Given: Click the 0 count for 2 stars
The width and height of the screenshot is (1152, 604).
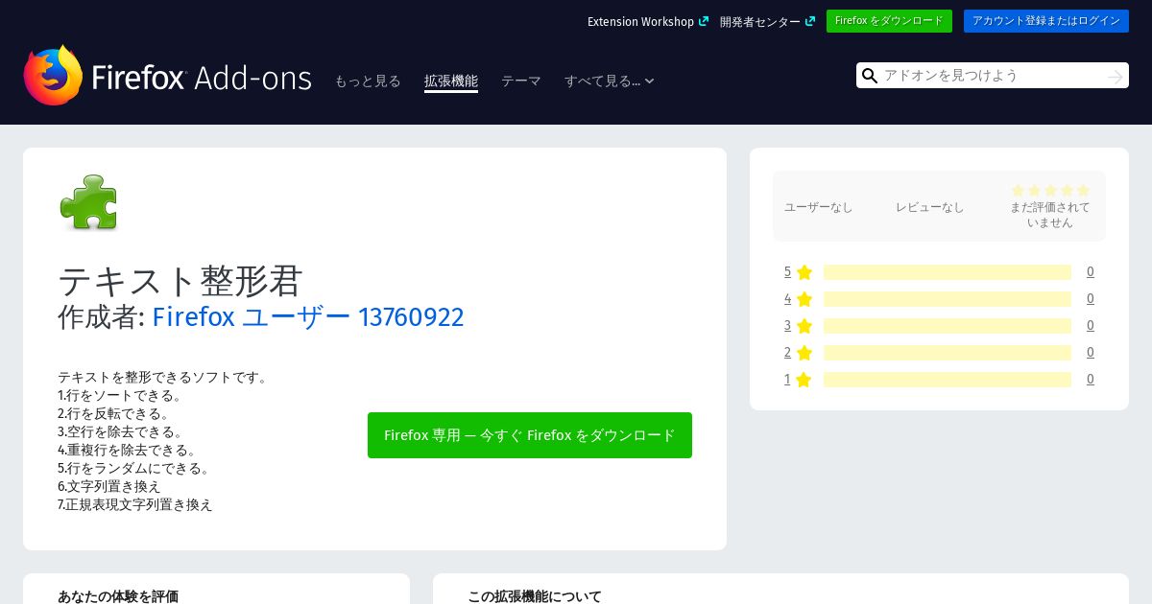Looking at the screenshot, I should 1091,353.
